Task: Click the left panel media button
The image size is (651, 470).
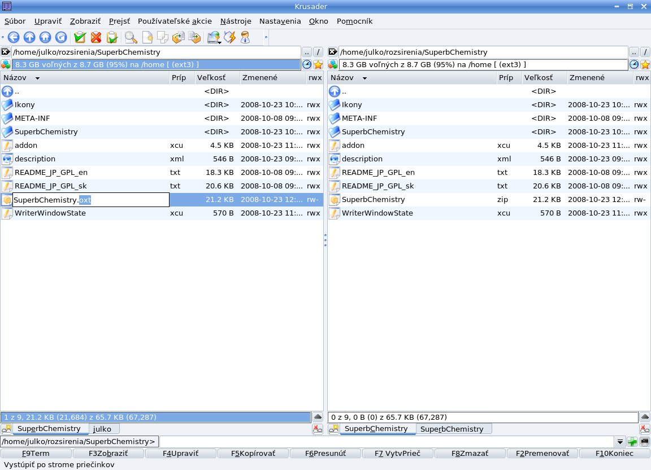Action: click(x=6, y=65)
